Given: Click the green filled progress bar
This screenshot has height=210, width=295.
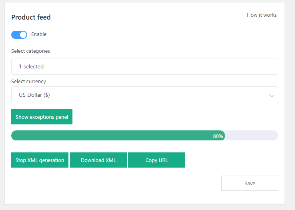Looking at the screenshot, I should [112, 136].
